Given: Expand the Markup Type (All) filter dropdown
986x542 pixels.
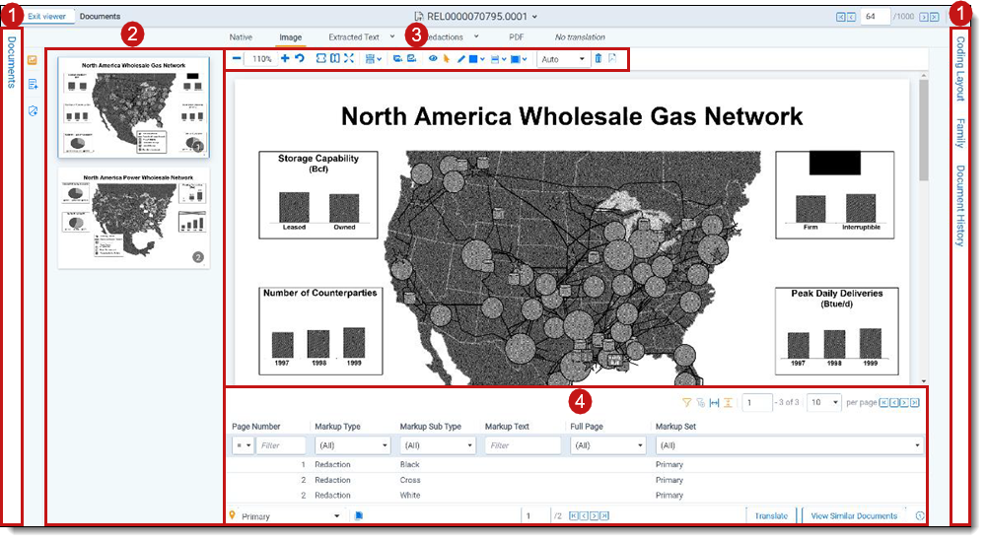Looking at the screenshot, I should point(352,445).
